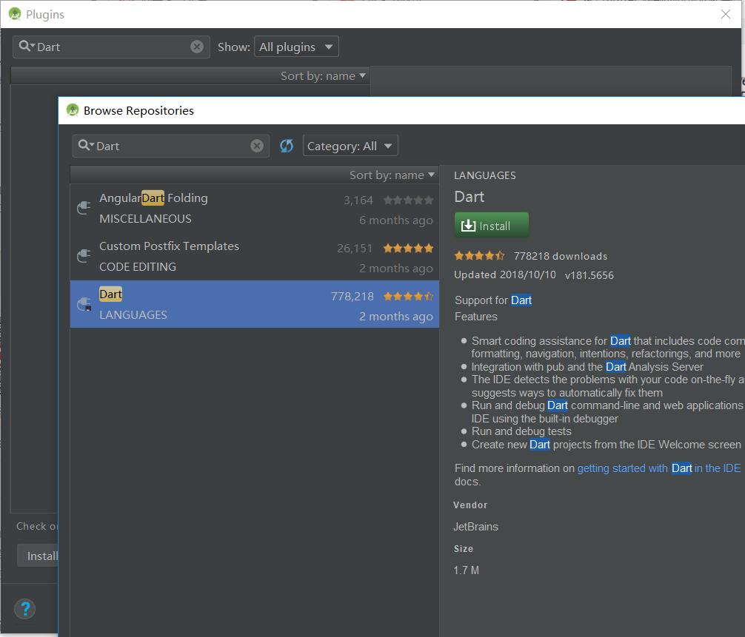Focus the Browse Repositories search field
Image resolution: width=745 pixels, height=637 pixels.
tap(171, 146)
